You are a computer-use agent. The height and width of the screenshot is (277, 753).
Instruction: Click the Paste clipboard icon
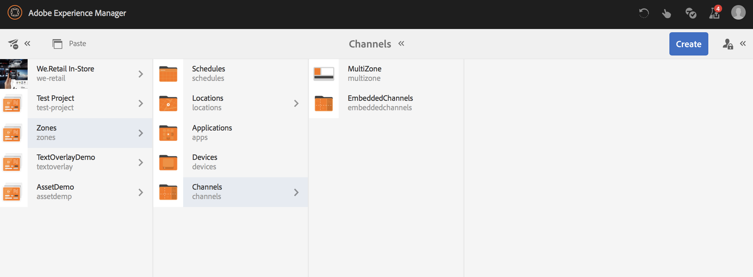click(57, 44)
